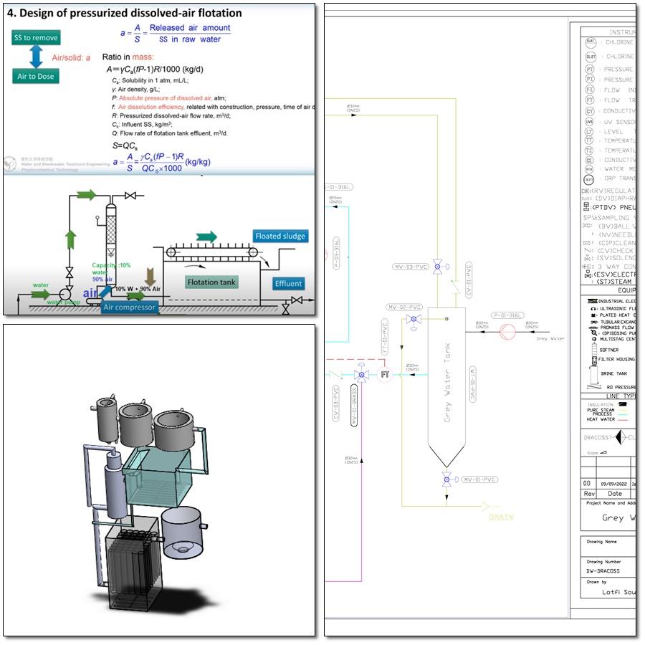Click the Air to Dose box
The image size is (645, 645).
coord(36,76)
